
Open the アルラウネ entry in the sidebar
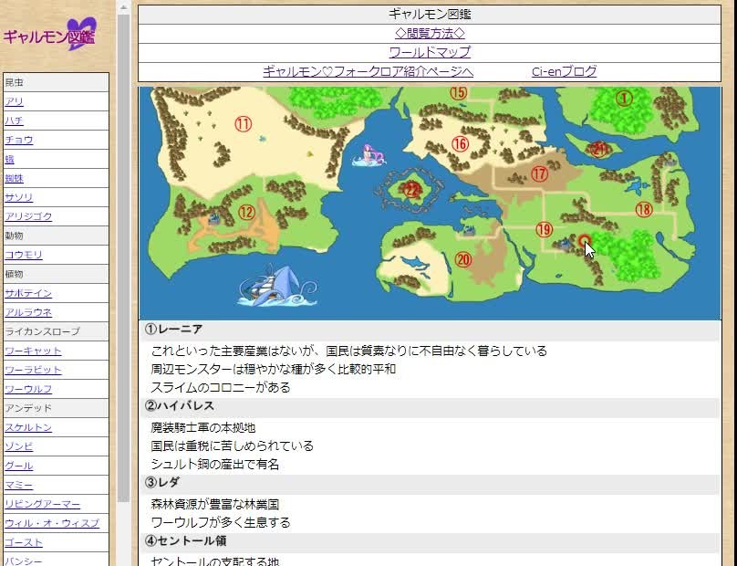(x=28, y=312)
